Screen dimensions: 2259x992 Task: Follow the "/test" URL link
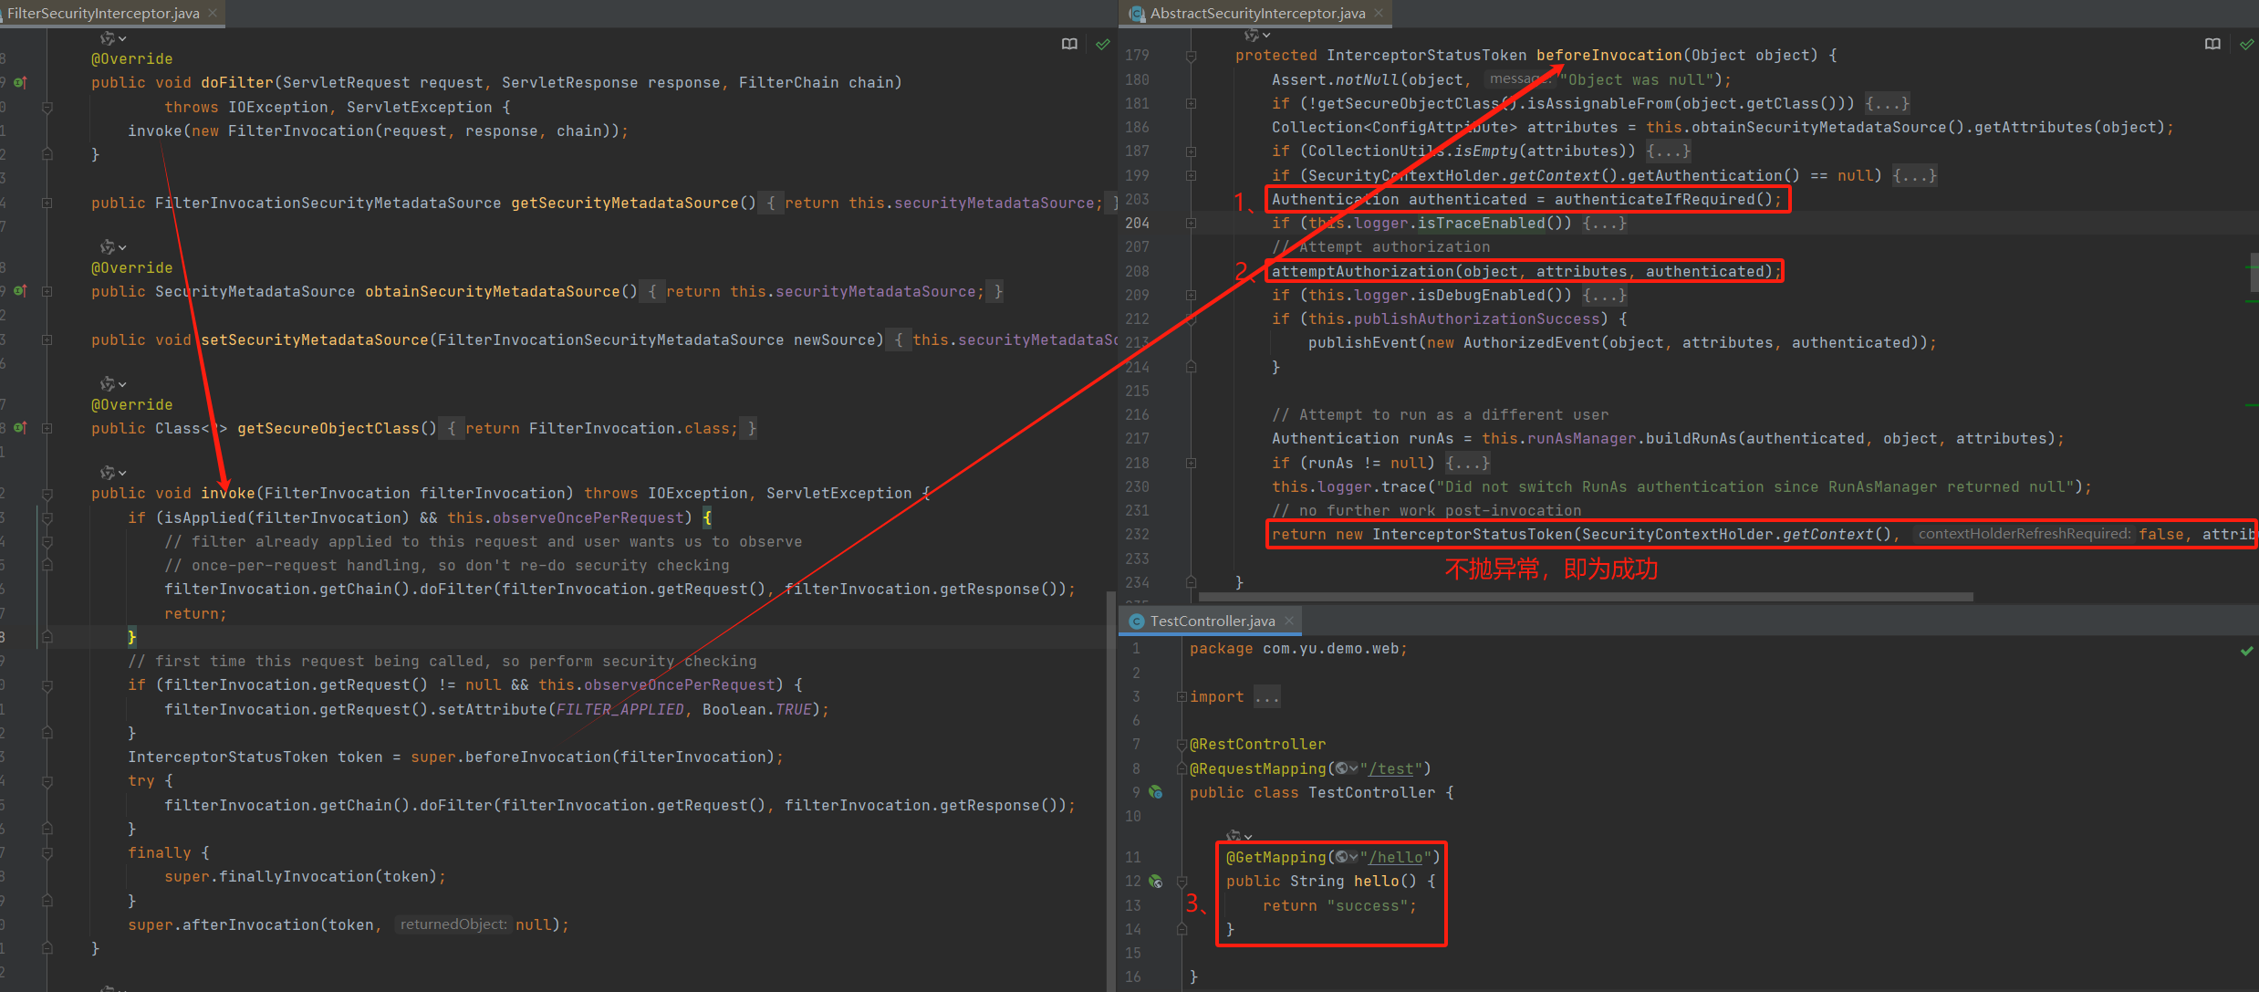pos(1390,768)
